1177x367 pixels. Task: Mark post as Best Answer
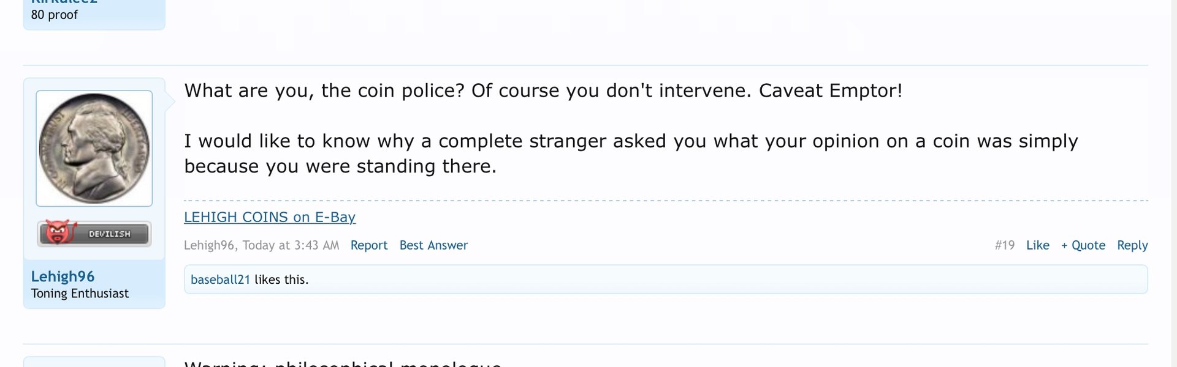[x=433, y=245]
